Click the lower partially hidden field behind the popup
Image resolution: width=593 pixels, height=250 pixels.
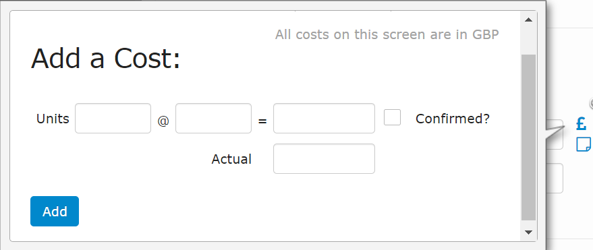click(555, 179)
